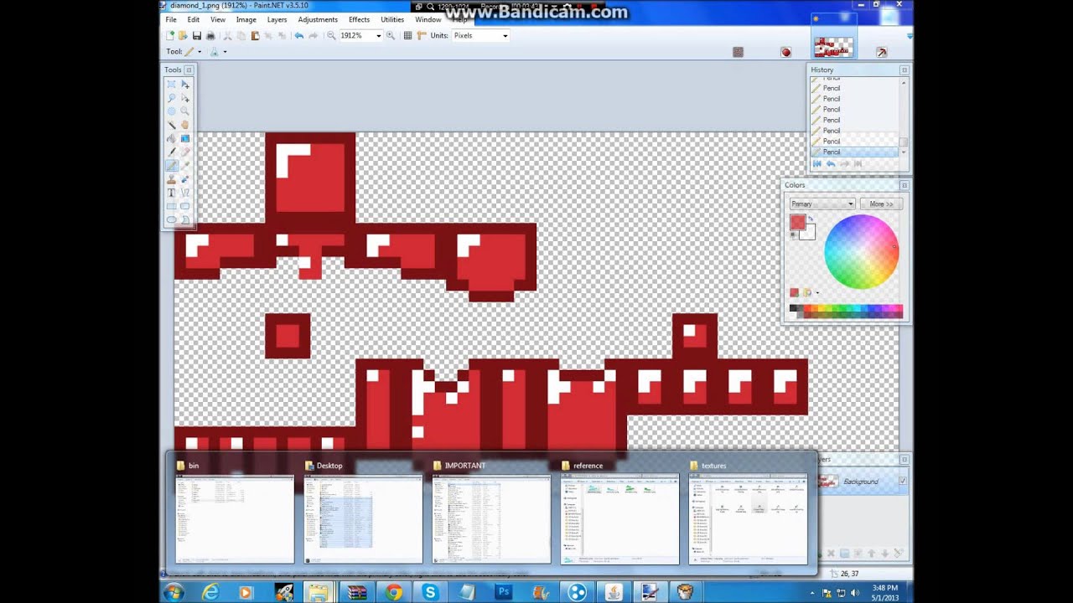Select the Pan hand tool
This screenshot has width=1073, height=603.
(x=185, y=125)
